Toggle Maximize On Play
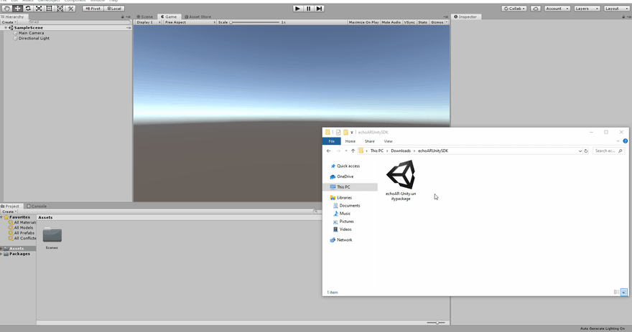 pos(363,22)
